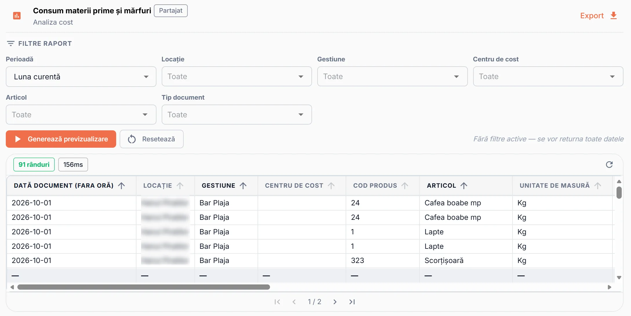Click the table scroll-left arrow

tap(12, 287)
